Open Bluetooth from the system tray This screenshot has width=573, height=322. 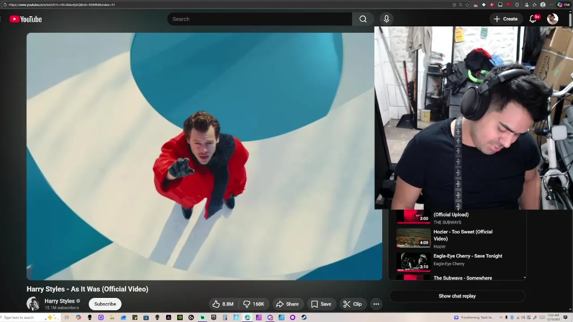coord(512,318)
